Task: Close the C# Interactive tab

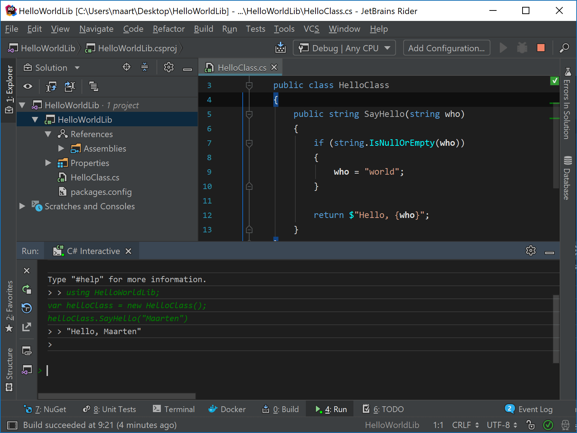Action: pyautogui.click(x=128, y=251)
